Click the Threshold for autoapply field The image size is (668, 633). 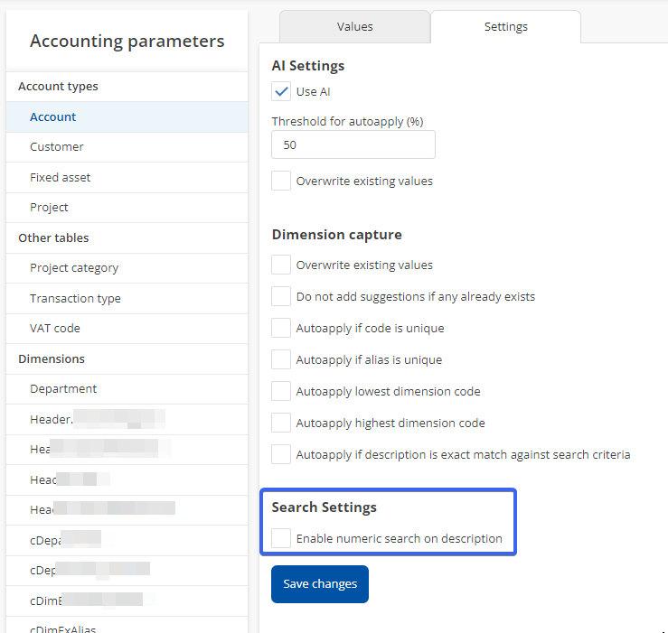click(x=353, y=144)
